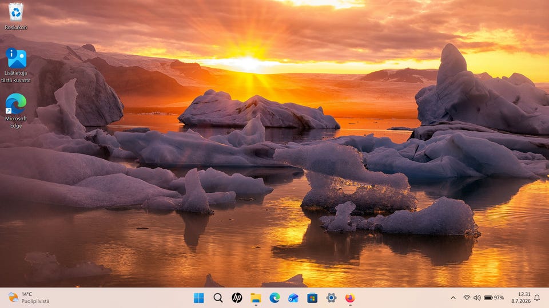Select the Microsoft Edge desktop shortcut

pos(16,111)
